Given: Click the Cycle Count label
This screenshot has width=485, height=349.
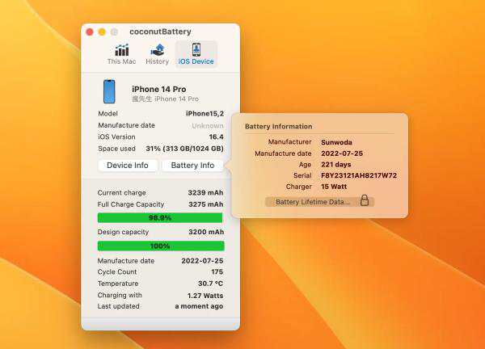Looking at the screenshot, I should 117,271.
